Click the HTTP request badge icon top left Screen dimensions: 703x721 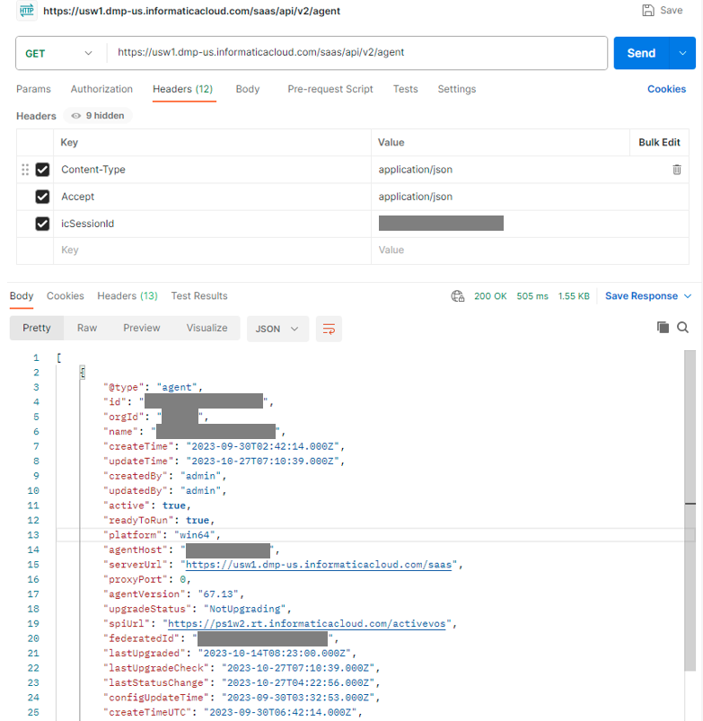25,12
